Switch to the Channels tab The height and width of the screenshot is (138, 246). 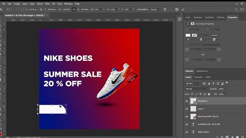coord(198,77)
